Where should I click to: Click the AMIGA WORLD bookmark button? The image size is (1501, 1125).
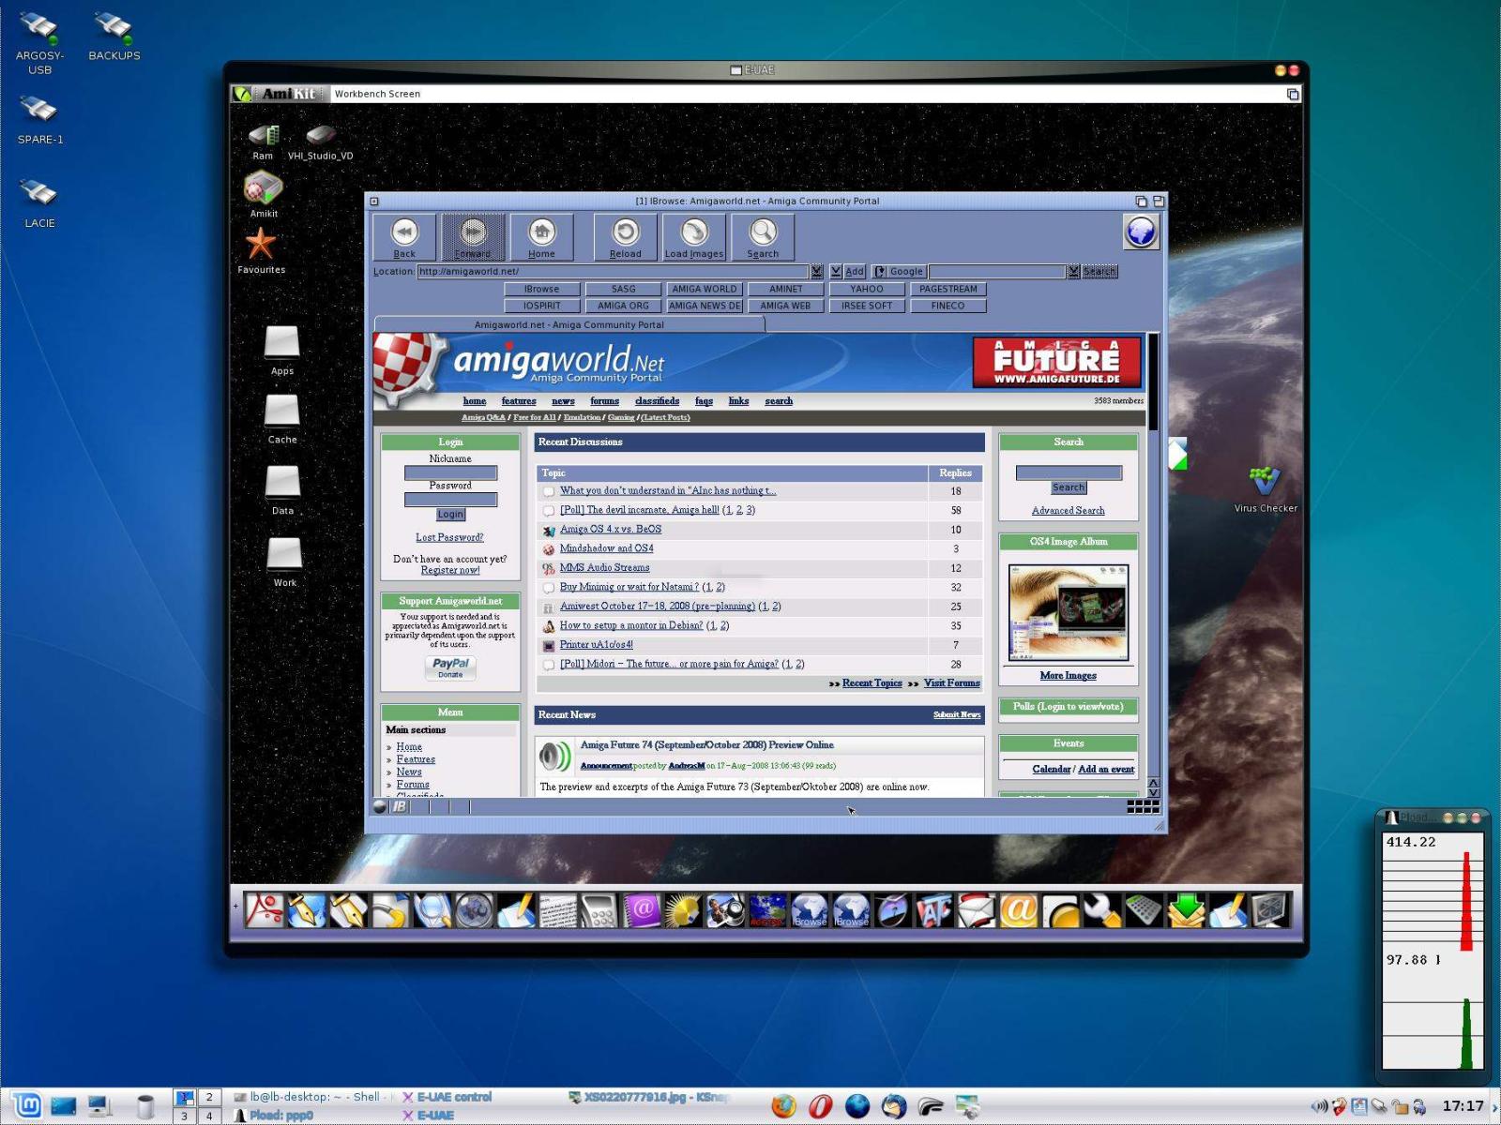(x=705, y=289)
